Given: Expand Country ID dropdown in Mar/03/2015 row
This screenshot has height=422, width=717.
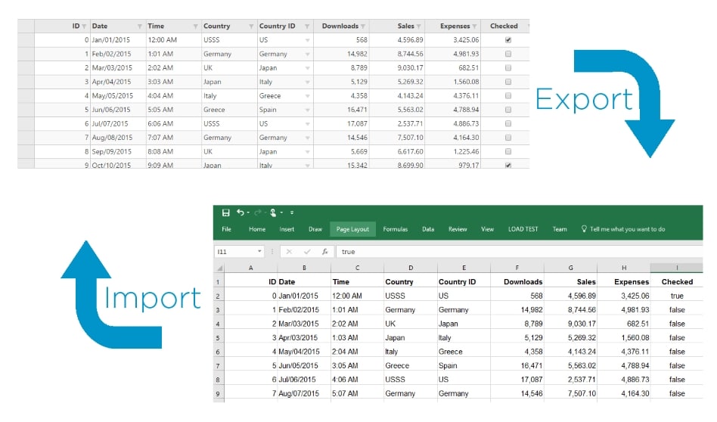Looking at the screenshot, I should [307, 68].
